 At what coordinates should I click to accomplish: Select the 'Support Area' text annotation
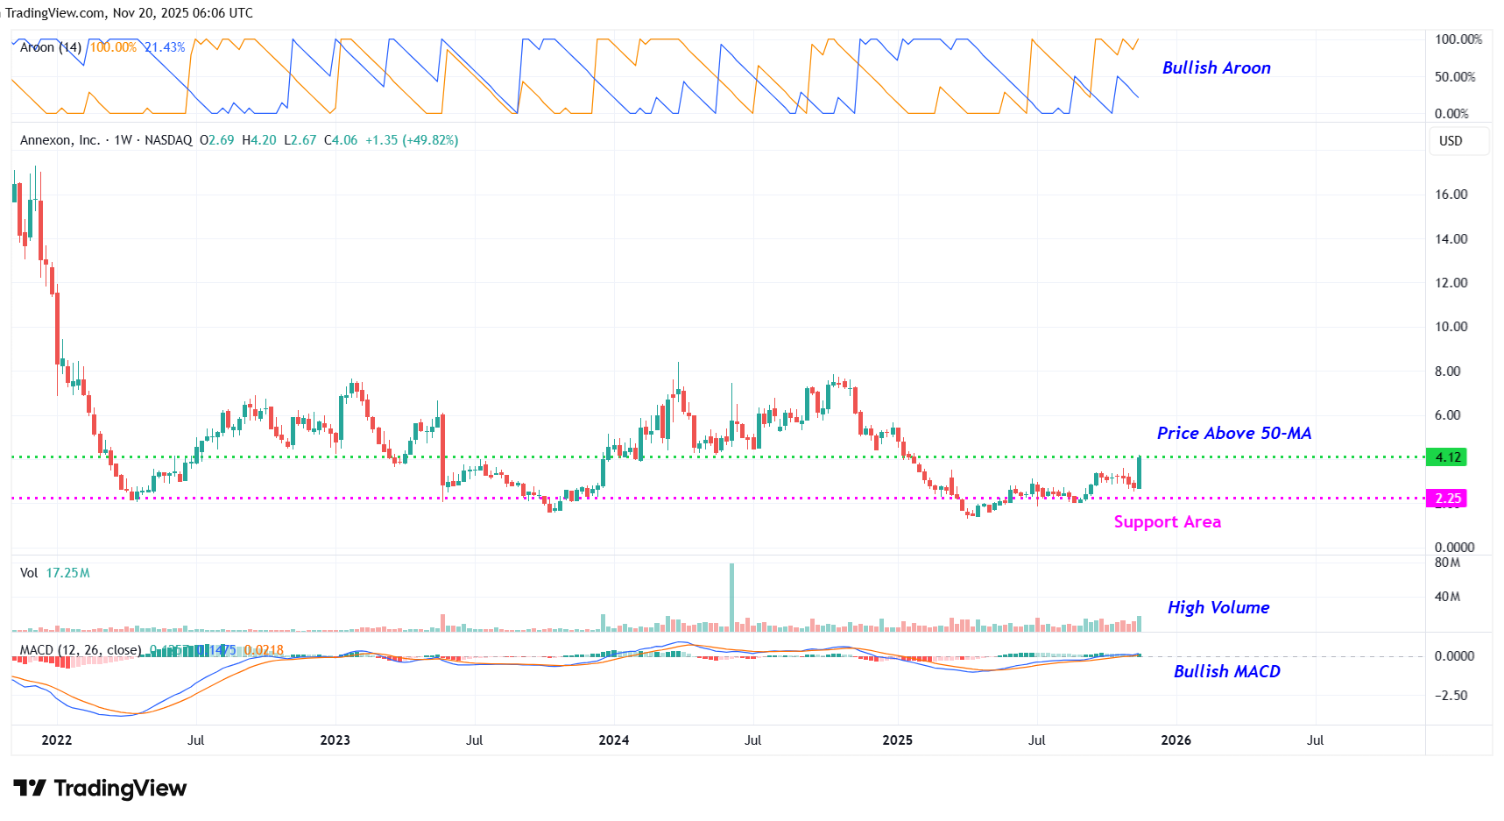(1167, 522)
